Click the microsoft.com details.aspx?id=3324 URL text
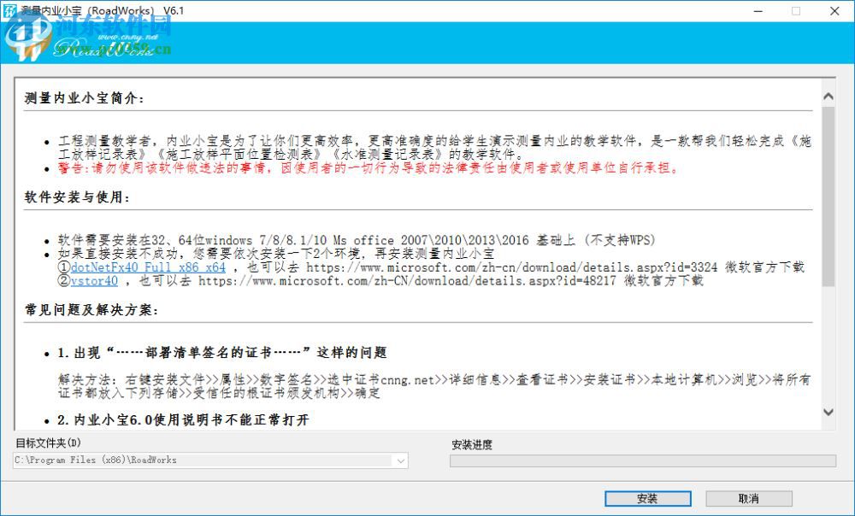 [511, 267]
